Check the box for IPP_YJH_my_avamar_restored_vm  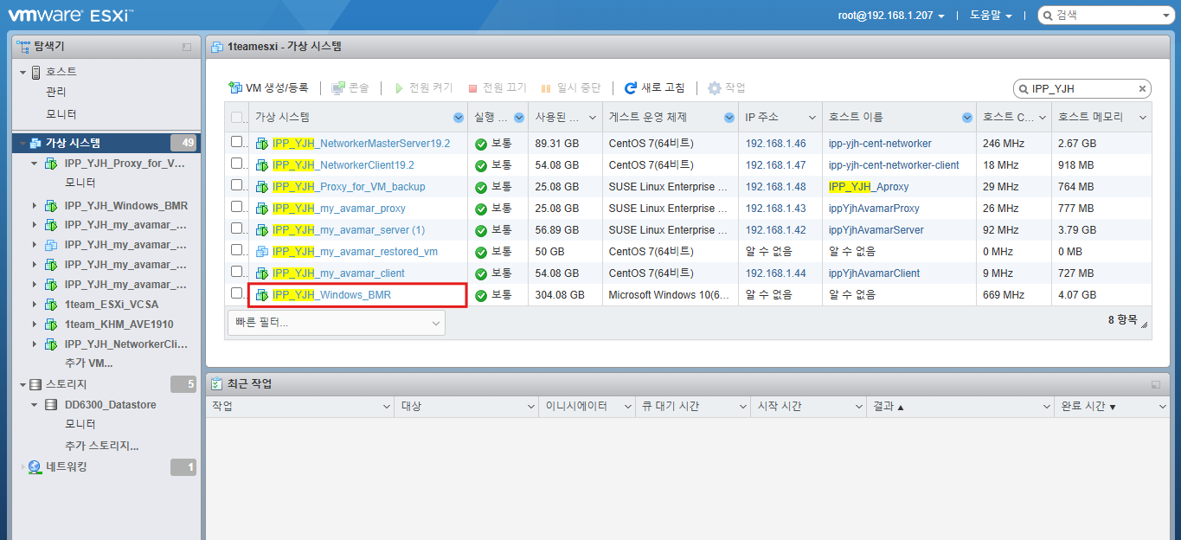point(237,250)
